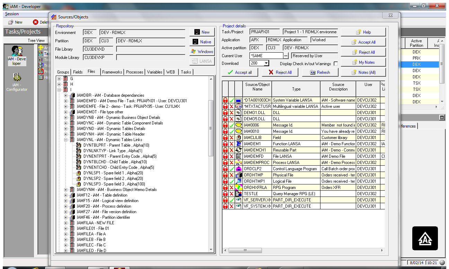The height and width of the screenshot is (269, 449).
Task: Click the New button in Repository panel
Action: pos(202,32)
